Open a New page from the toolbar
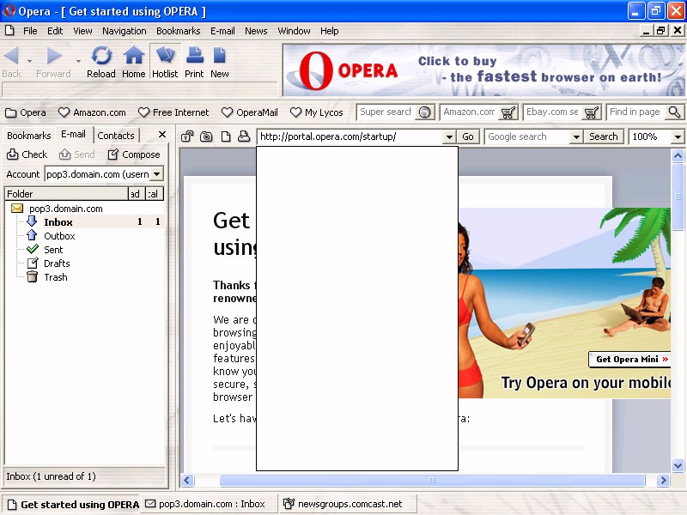687x515 pixels. tap(220, 62)
